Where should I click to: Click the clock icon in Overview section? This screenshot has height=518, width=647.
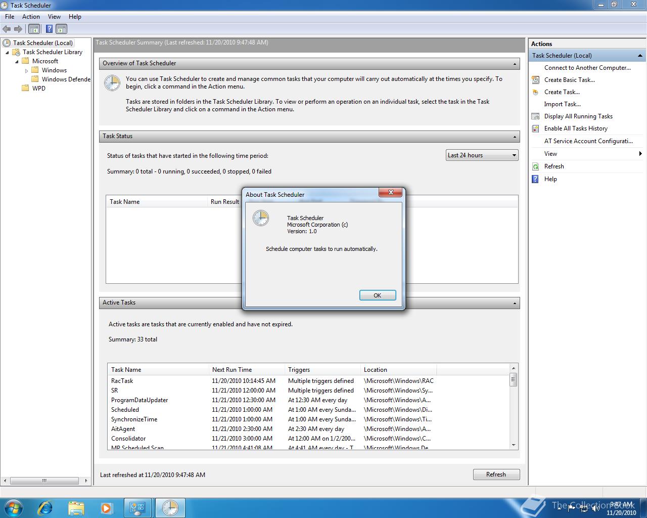click(x=112, y=83)
